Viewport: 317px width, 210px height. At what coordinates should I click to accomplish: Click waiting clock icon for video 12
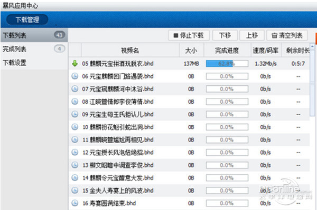[x=75, y=152]
